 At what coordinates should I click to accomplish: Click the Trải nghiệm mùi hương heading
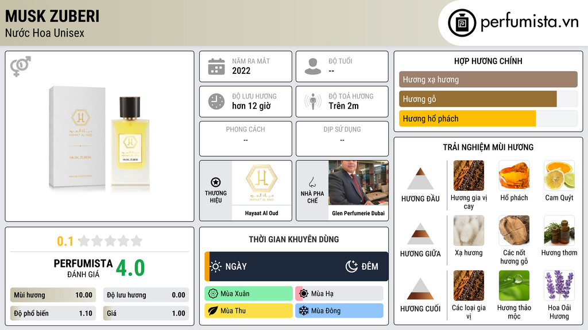click(x=488, y=147)
